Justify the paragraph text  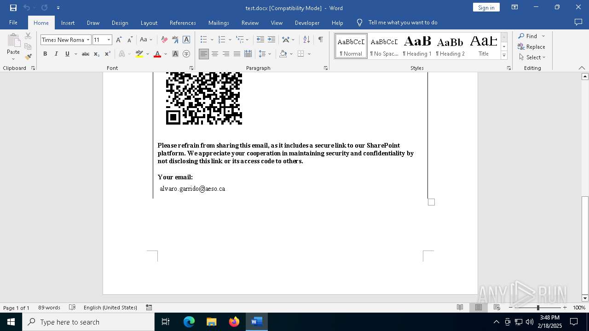(x=237, y=54)
